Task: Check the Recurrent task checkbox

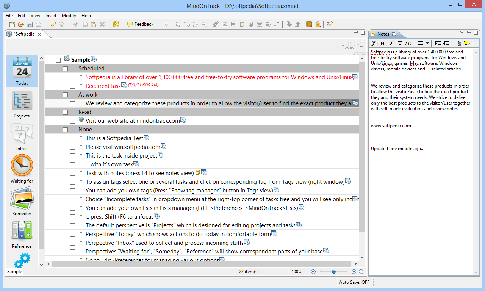Action: 72,86
